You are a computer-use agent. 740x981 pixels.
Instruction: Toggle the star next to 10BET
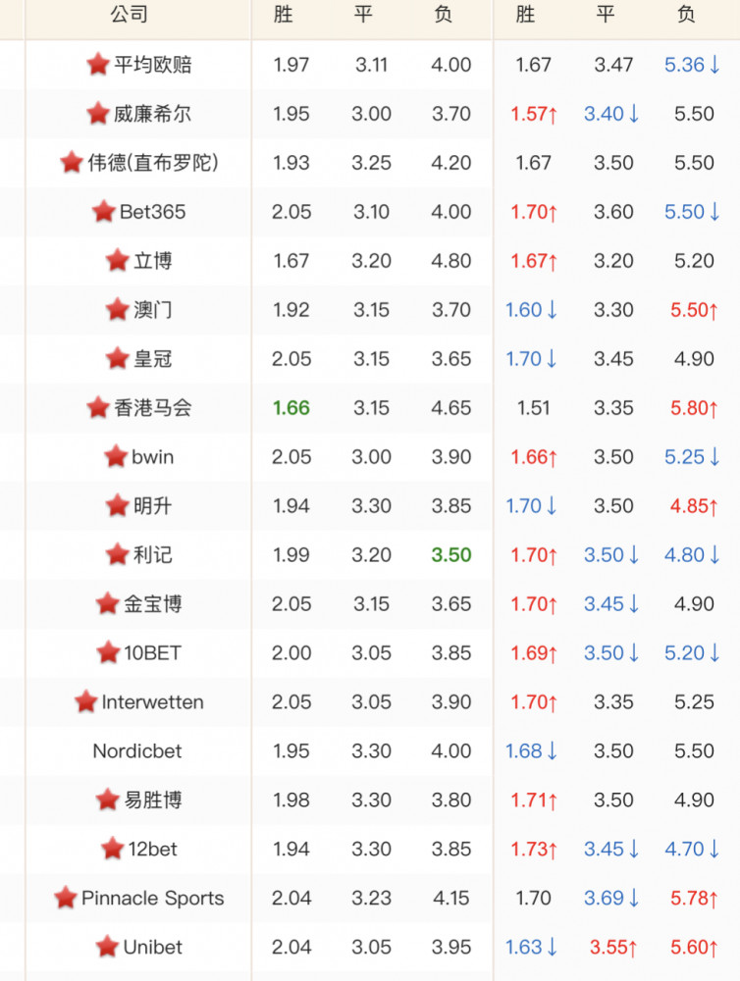[108, 652]
